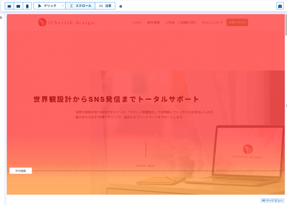Click the 世界観設計からSNS発信まで headline
The height and width of the screenshot is (205, 287).
click(x=116, y=99)
